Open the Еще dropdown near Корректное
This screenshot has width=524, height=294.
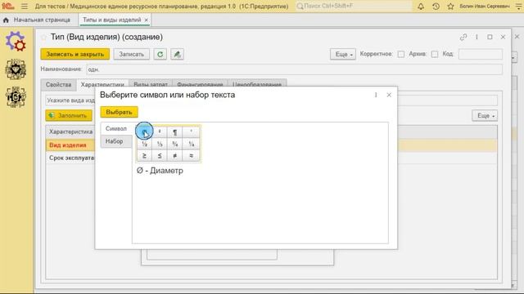click(343, 54)
